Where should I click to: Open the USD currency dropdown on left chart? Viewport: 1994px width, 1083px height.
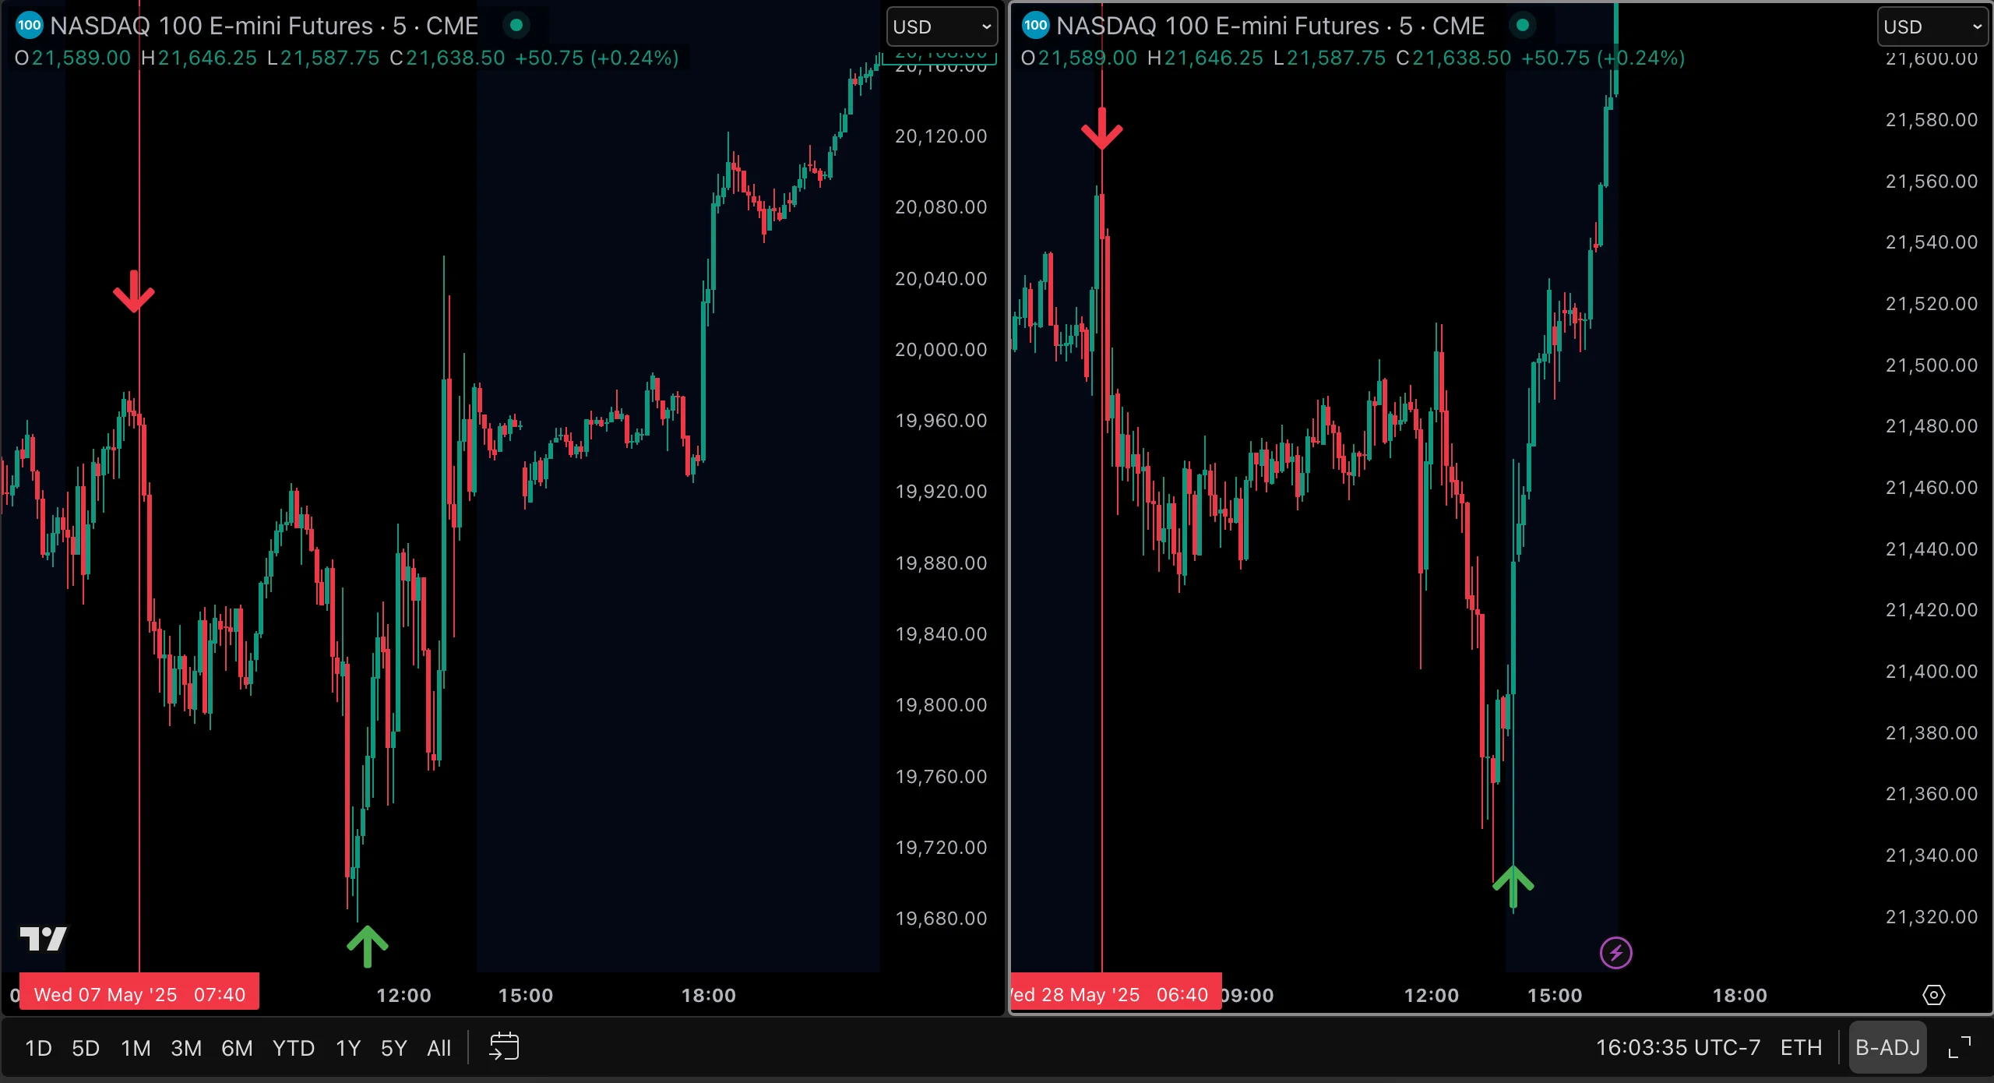941,26
